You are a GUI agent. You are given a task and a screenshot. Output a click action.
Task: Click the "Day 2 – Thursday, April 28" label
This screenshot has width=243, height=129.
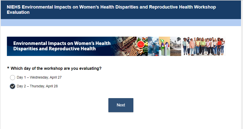(x=37, y=86)
